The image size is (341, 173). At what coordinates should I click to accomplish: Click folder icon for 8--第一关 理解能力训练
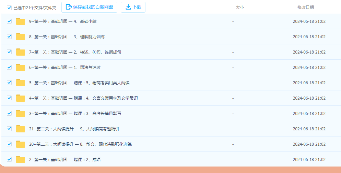[x=21, y=37]
